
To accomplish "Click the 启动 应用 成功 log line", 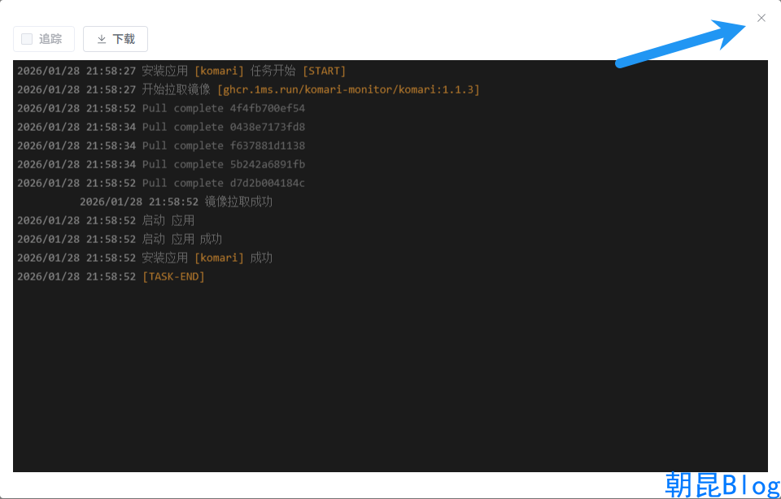I will click(120, 239).
